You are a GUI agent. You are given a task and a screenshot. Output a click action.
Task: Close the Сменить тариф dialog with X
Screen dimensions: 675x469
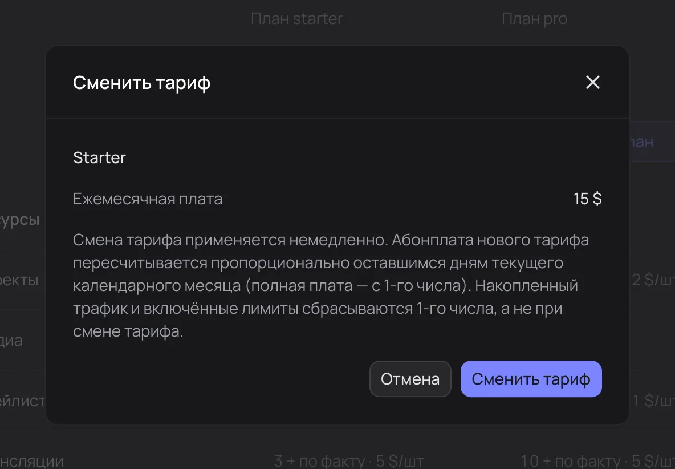pos(593,82)
